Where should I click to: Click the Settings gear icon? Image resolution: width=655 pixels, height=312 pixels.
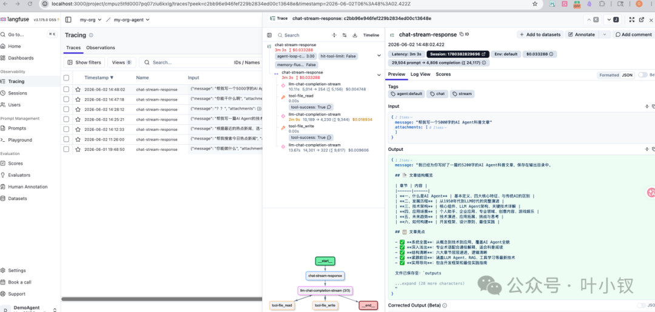[4, 270]
